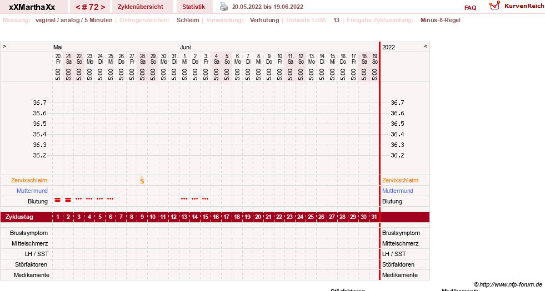Click the nfp-forum.de copyright link
Image resolution: width=545 pixels, height=291 pixels.
pos(508,284)
